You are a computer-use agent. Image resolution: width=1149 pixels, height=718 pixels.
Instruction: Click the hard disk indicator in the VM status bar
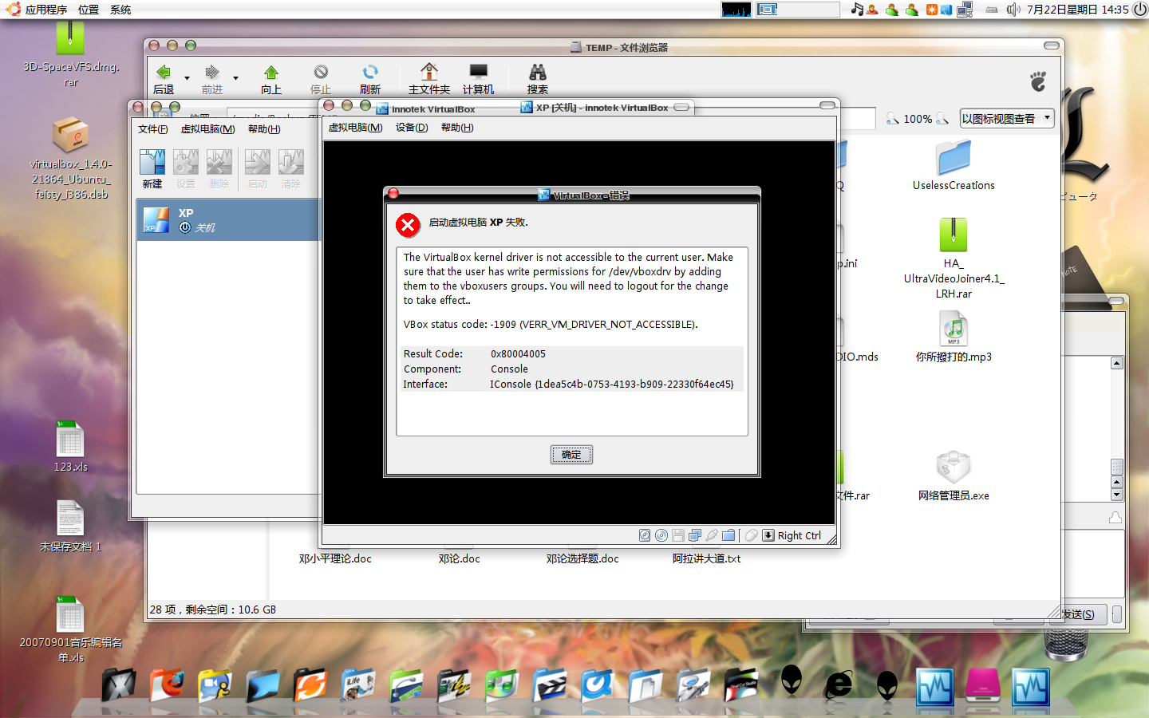coord(645,535)
